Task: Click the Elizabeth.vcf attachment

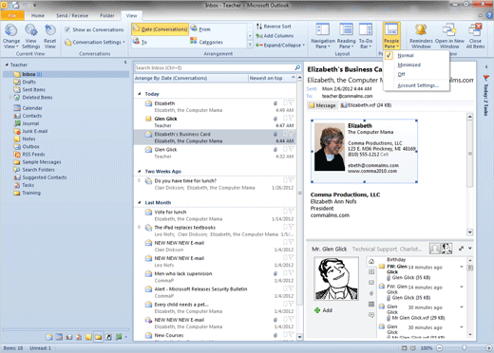Action: point(366,105)
